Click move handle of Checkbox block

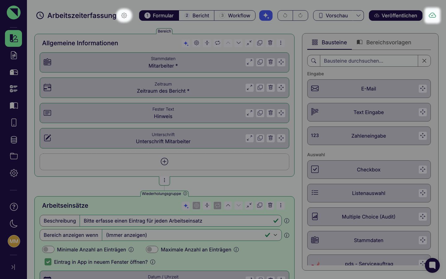[x=423, y=169]
